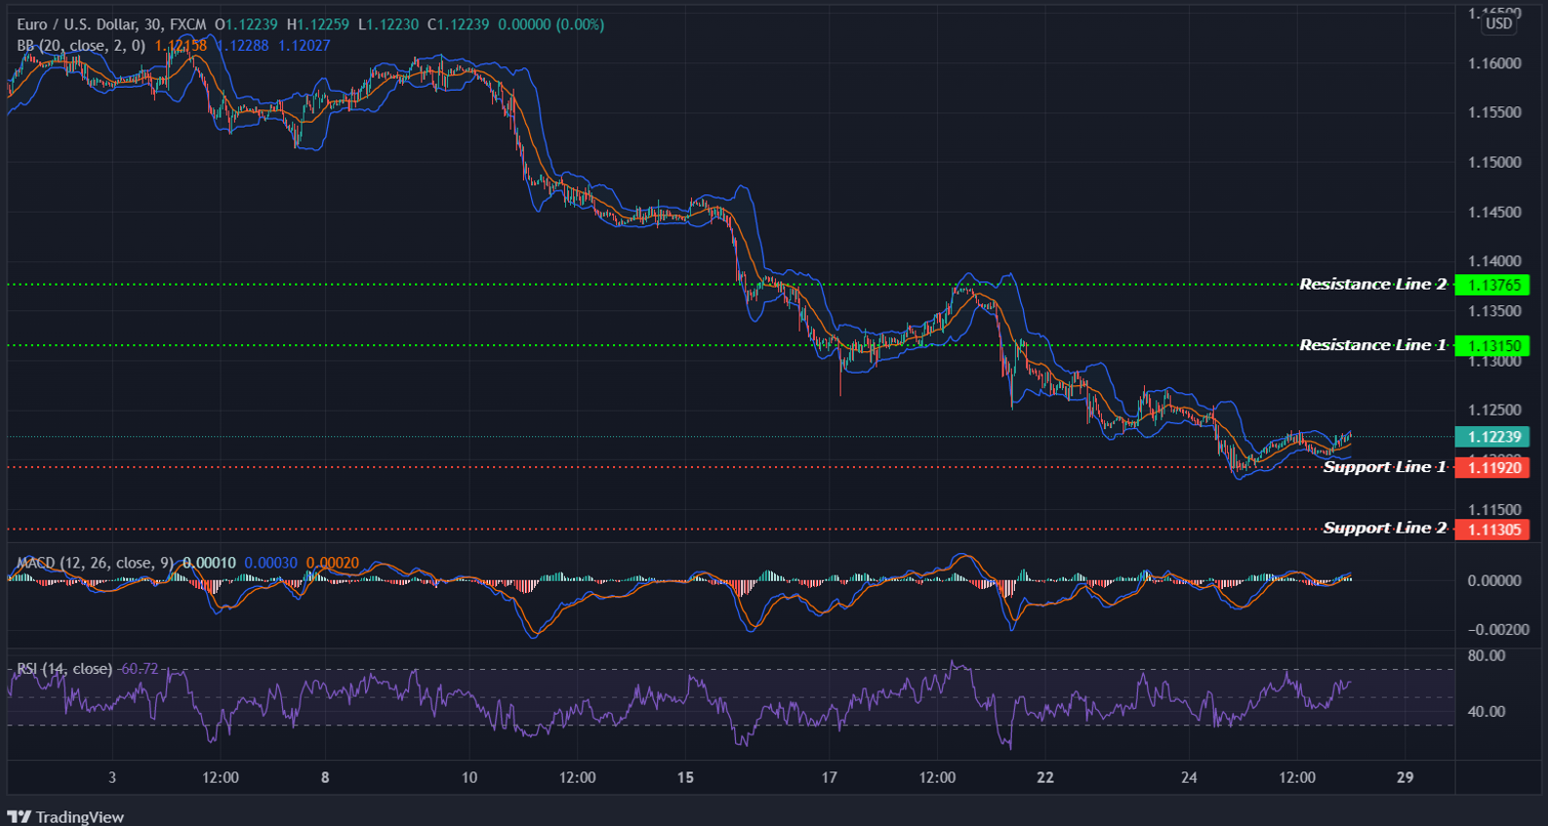Click the Support Line 2 label
The height and width of the screenshot is (826, 1548).
click(1384, 529)
